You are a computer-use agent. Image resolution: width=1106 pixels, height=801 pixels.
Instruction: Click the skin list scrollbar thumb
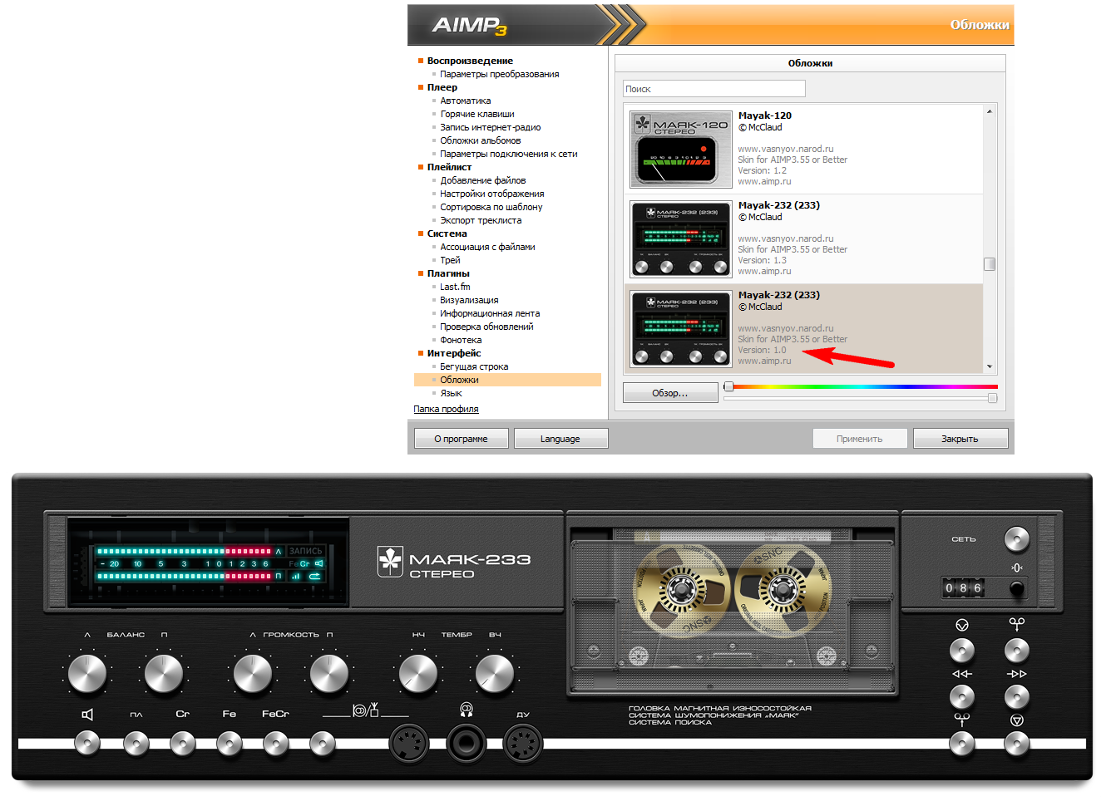tap(990, 264)
